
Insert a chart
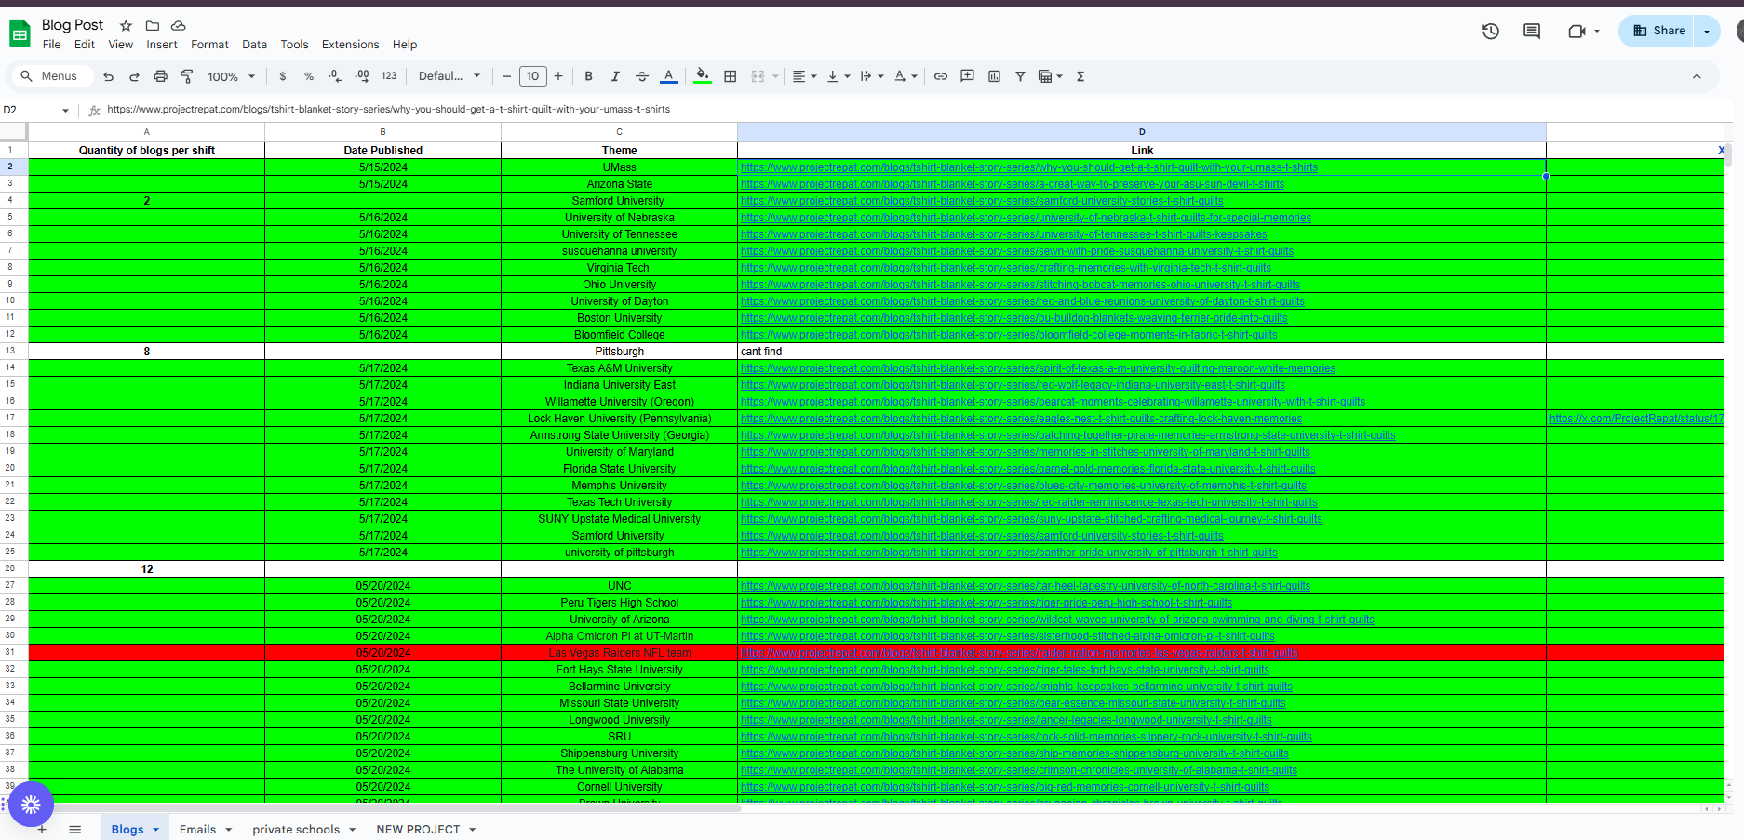[994, 76]
